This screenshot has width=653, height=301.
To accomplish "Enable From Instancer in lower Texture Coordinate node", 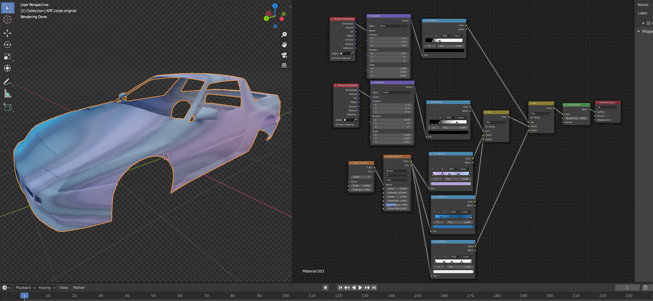I will (337, 125).
